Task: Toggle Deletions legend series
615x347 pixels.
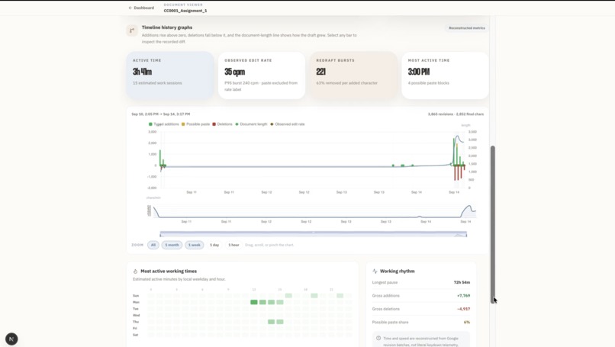Action: (222, 124)
